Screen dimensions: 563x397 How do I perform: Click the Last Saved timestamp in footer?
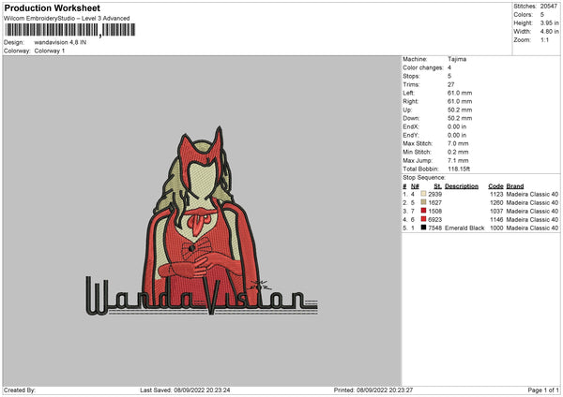(186, 390)
